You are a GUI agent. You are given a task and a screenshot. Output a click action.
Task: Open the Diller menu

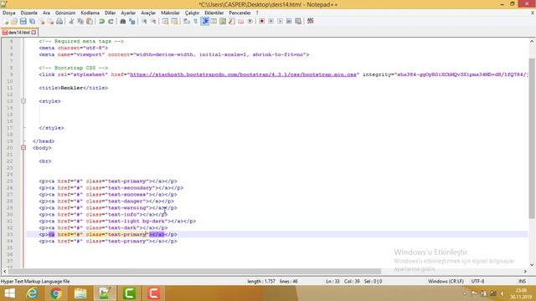click(x=110, y=13)
